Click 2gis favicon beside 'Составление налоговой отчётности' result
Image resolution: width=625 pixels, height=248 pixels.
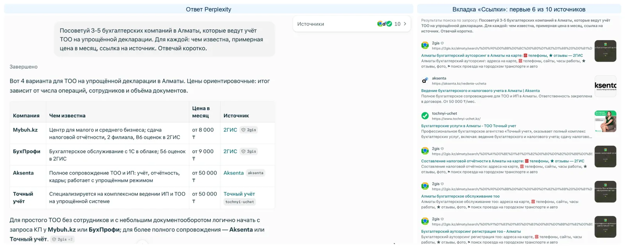coord(425,151)
